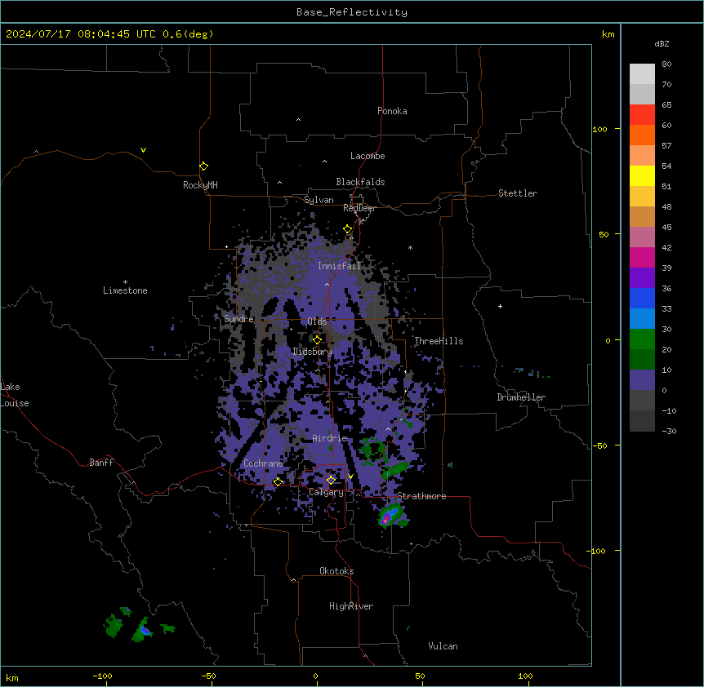Select the bright green 20–30 dBZ legend swatch
704x687 pixels.
(642, 339)
